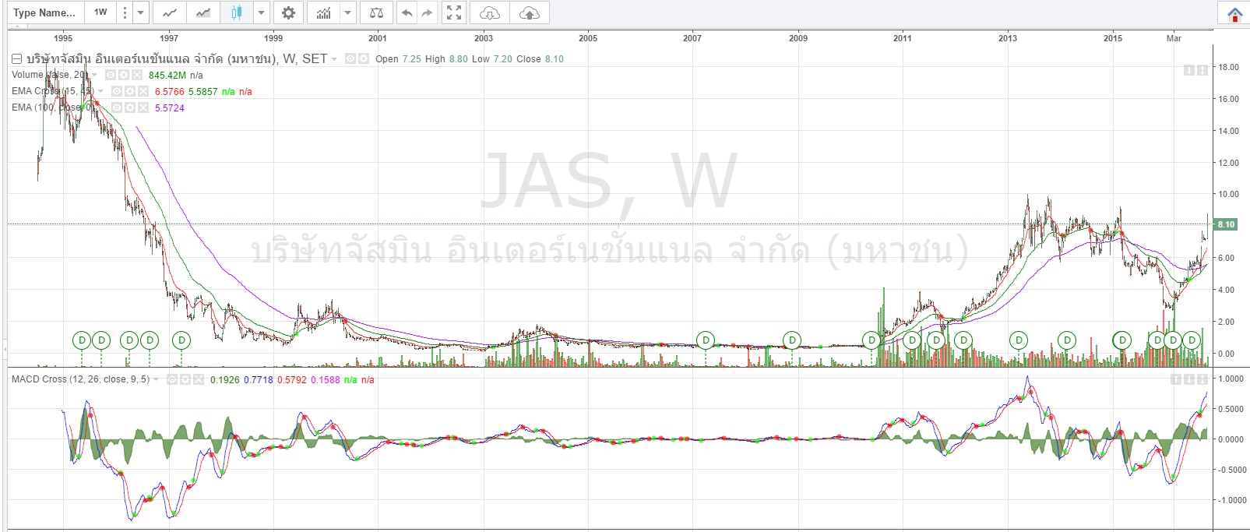
Task: Expand dropdown arrow next to EMA Cross legend
Action: coord(100,91)
